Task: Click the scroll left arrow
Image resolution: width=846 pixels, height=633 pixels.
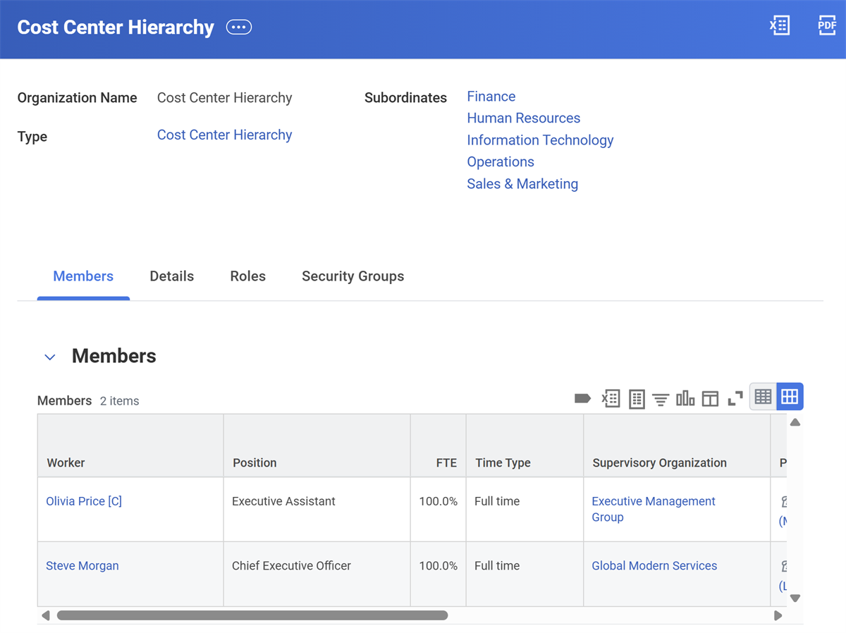Action: [x=45, y=615]
